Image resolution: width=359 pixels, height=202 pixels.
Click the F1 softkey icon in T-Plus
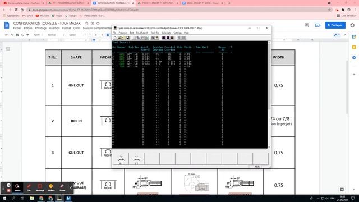click(121, 159)
